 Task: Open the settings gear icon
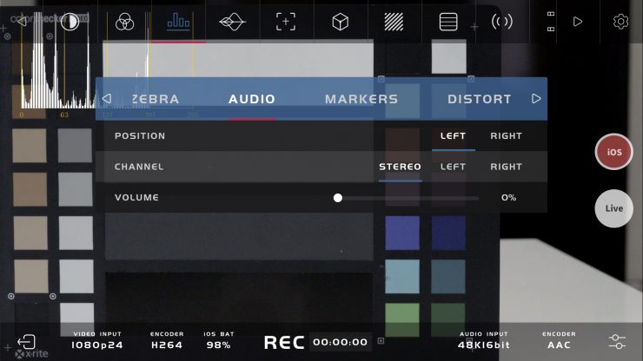[620, 22]
